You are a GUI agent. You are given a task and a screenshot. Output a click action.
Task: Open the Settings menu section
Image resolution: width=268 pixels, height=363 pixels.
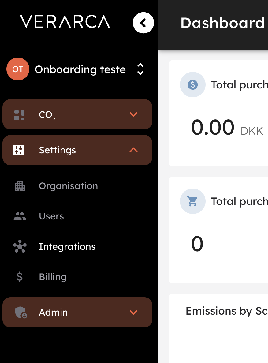(x=77, y=150)
